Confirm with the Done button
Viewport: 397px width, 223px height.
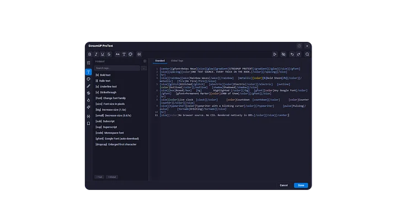click(301, 186)
